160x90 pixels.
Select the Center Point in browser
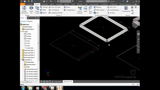(x=29, y=48)
